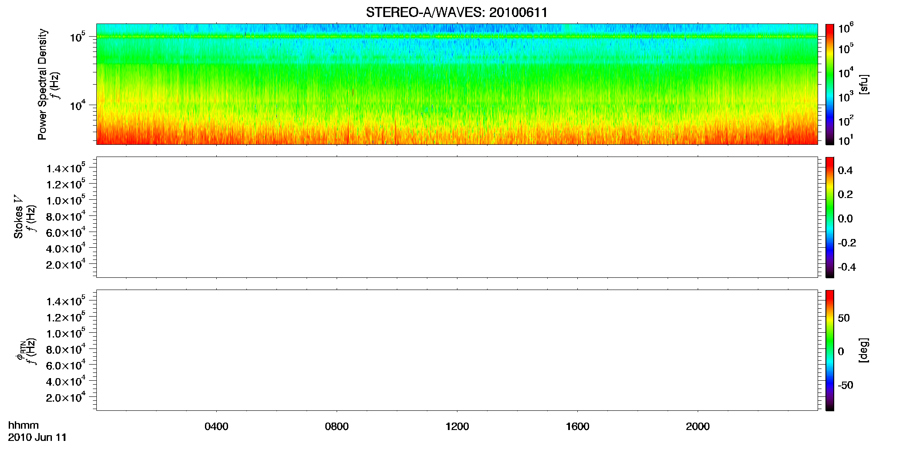Click the Power Spectral Density axis label
The width and height of the screenshot is (914, 471).
[x=42, y=84]
